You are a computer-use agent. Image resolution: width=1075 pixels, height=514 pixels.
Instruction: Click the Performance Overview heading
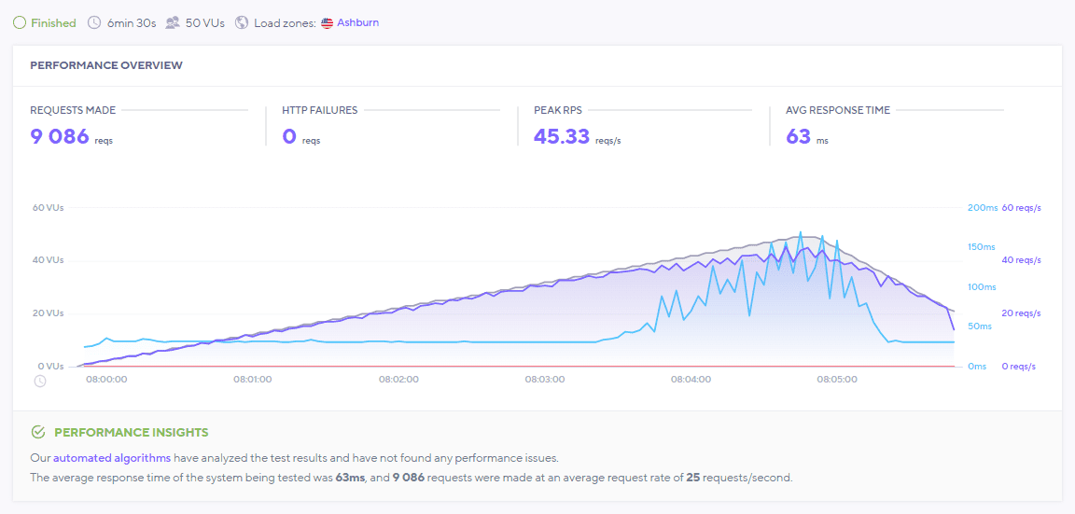(x=106, y=65)
